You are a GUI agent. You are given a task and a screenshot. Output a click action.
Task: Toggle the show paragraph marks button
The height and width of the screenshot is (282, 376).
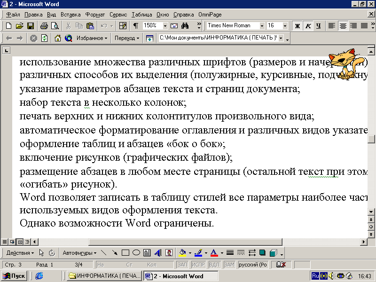tap(136, 26)
